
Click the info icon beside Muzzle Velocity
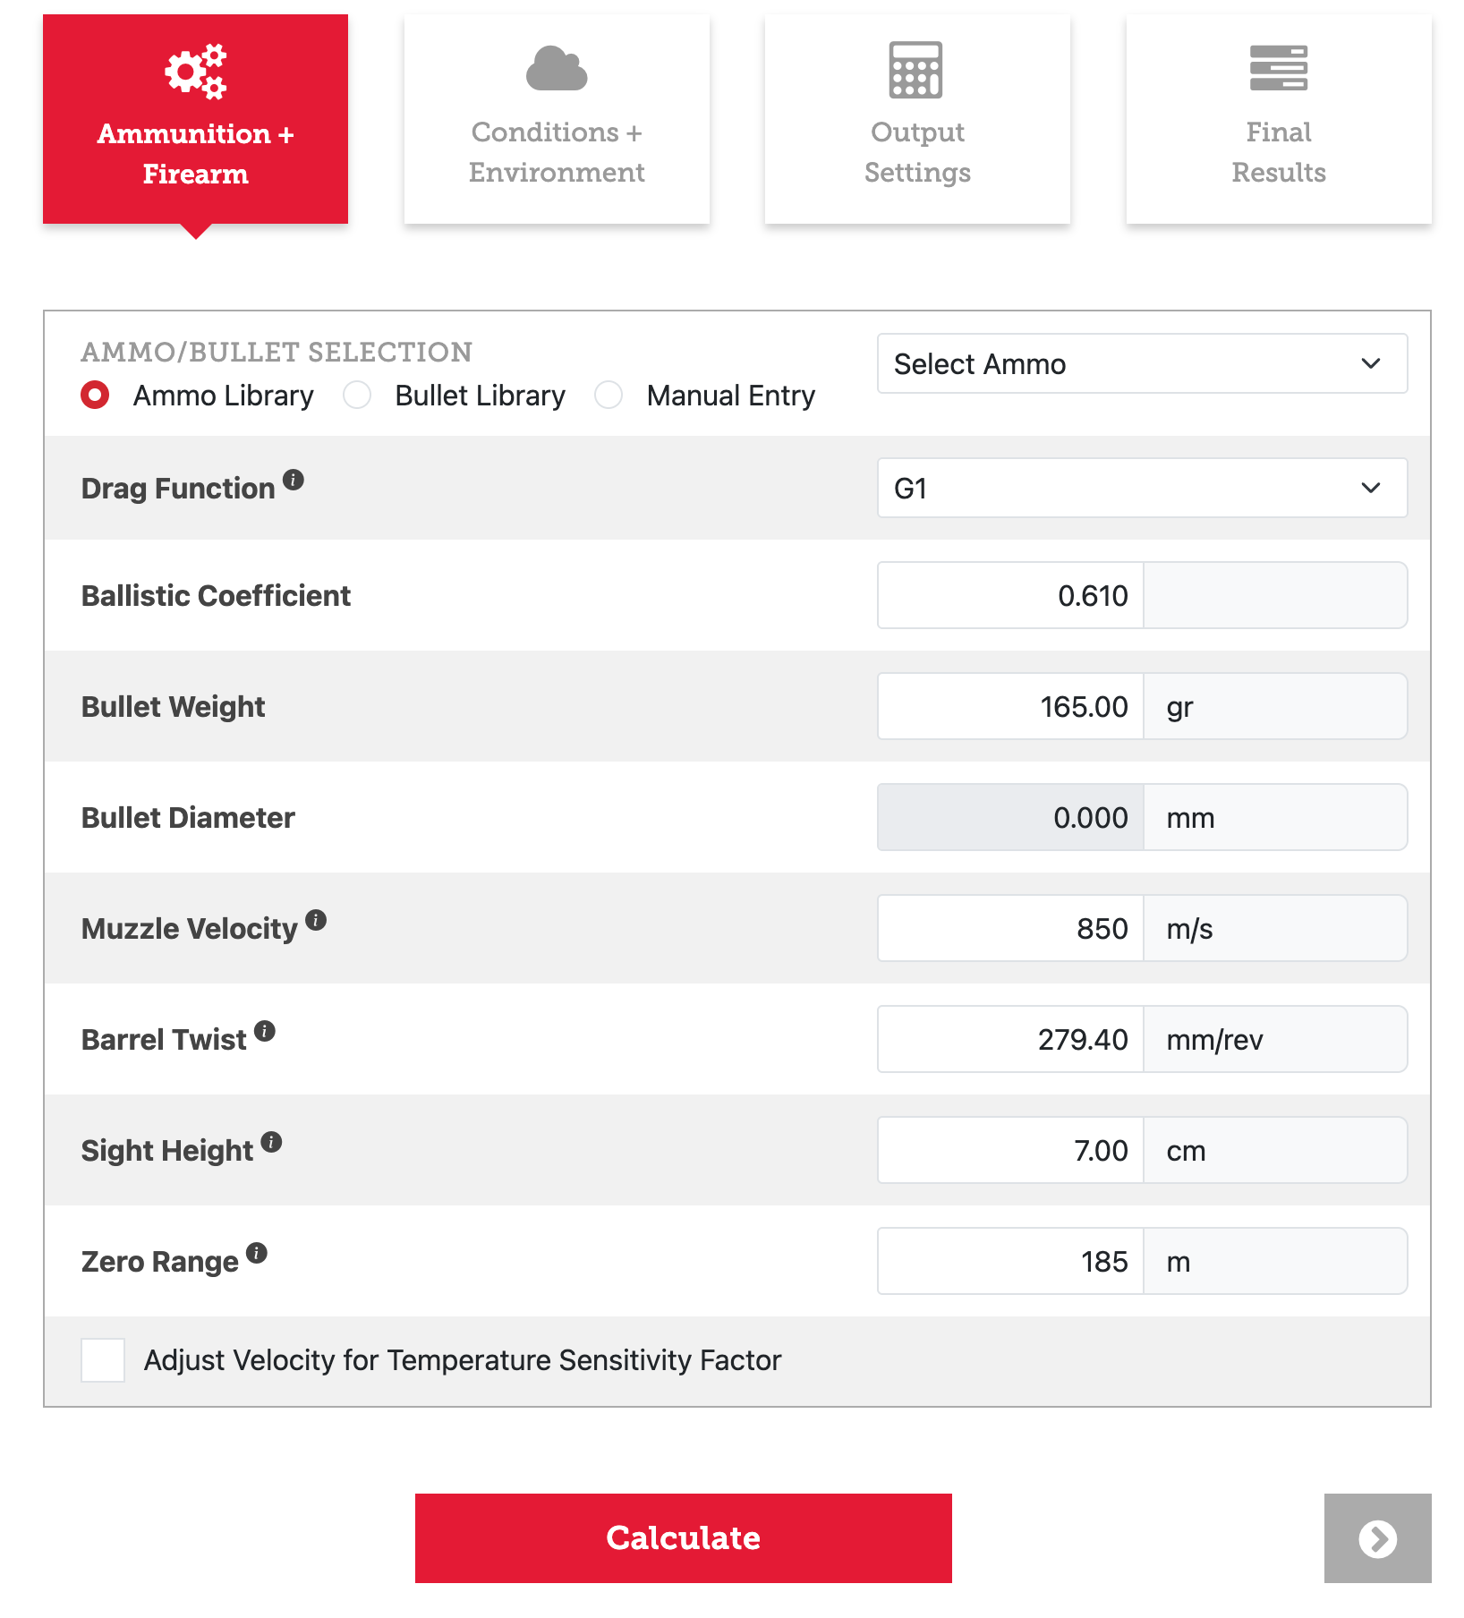(316, 920)
